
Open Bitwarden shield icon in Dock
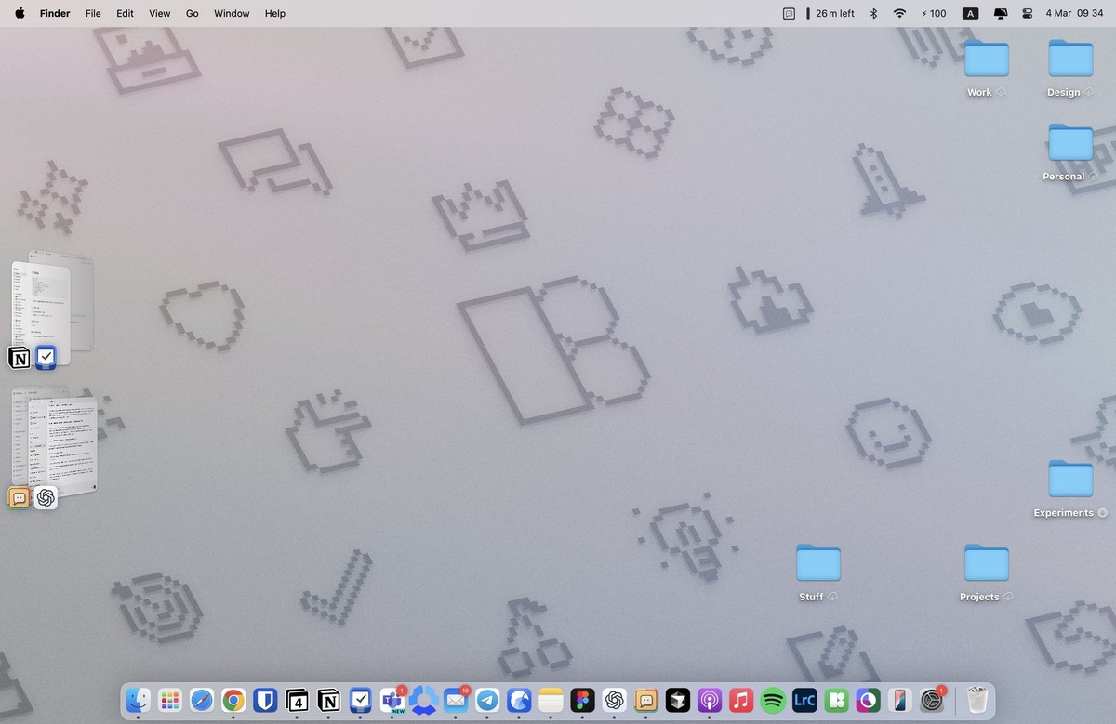pos(265,700)
